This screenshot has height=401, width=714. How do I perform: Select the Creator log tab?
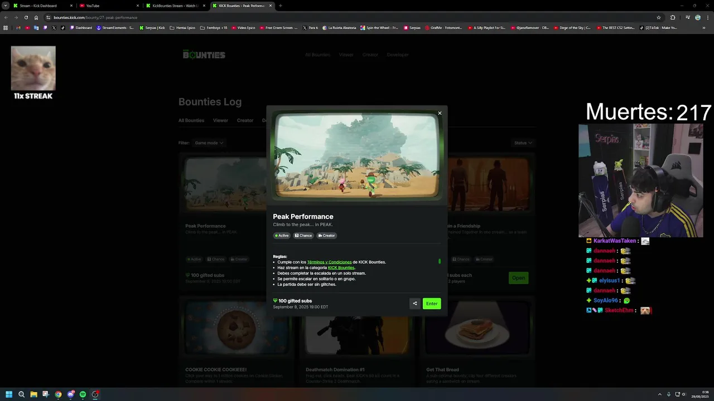click(245, 120)
